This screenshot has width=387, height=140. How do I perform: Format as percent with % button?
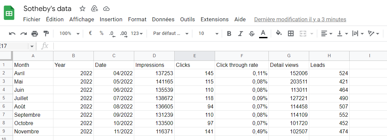(x=102, y=34)
